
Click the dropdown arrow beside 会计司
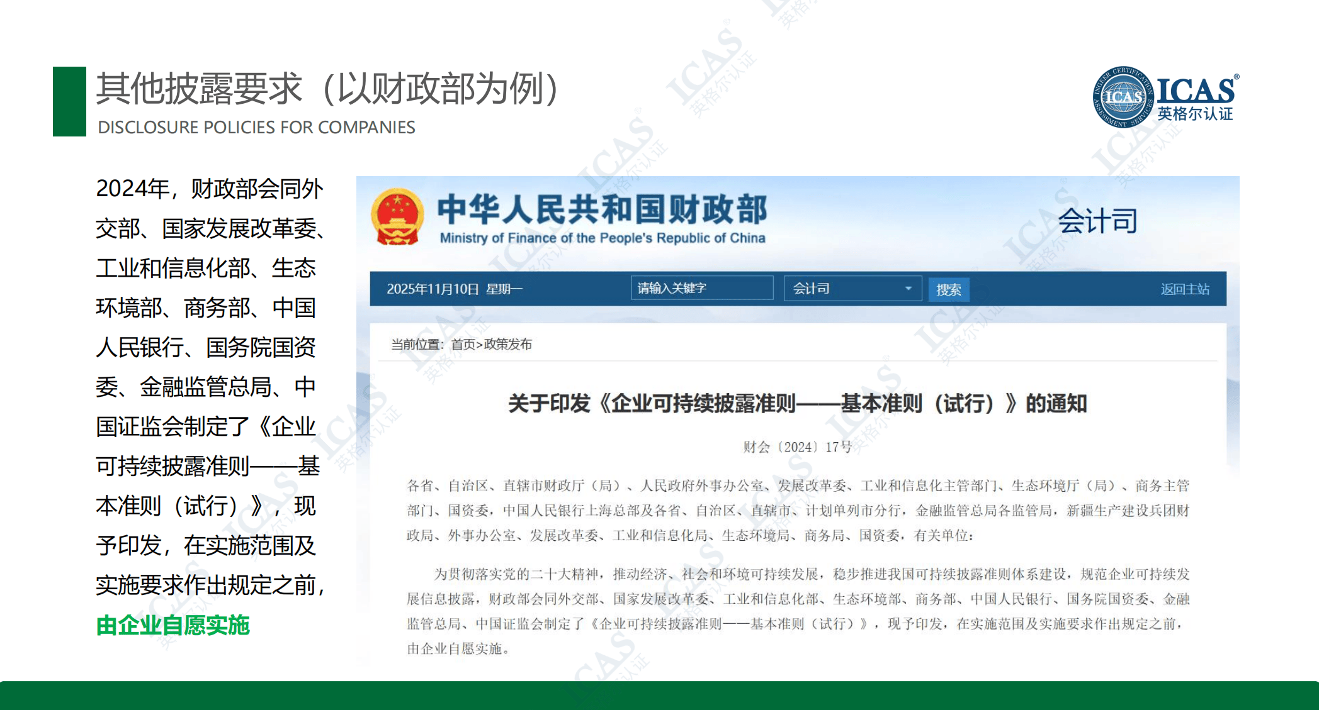(908, 288)
